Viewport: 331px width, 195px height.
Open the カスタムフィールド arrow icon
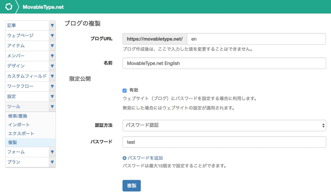click(52, 76)
